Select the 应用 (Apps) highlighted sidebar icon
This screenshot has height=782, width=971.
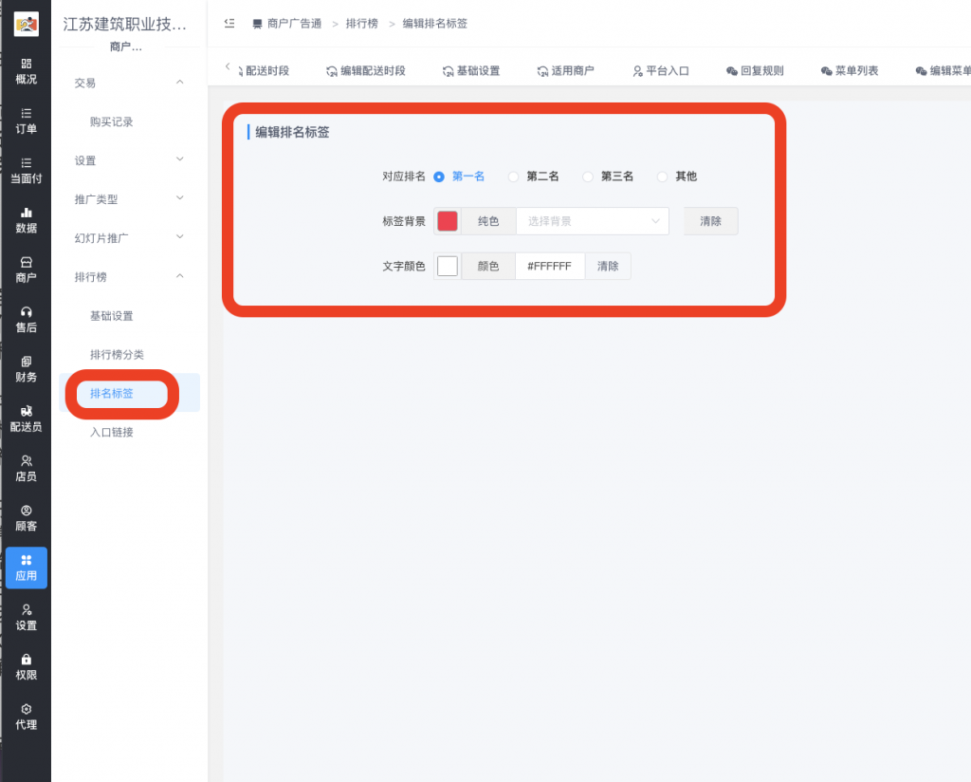tap(27, 568)
